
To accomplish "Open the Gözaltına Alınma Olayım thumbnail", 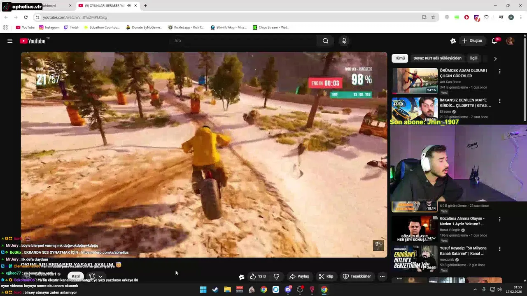I will [x=415, y=229].
